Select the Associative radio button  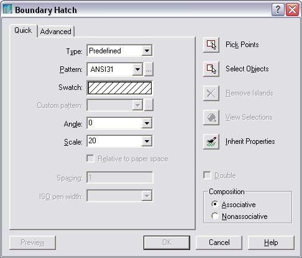pos(215,204)
